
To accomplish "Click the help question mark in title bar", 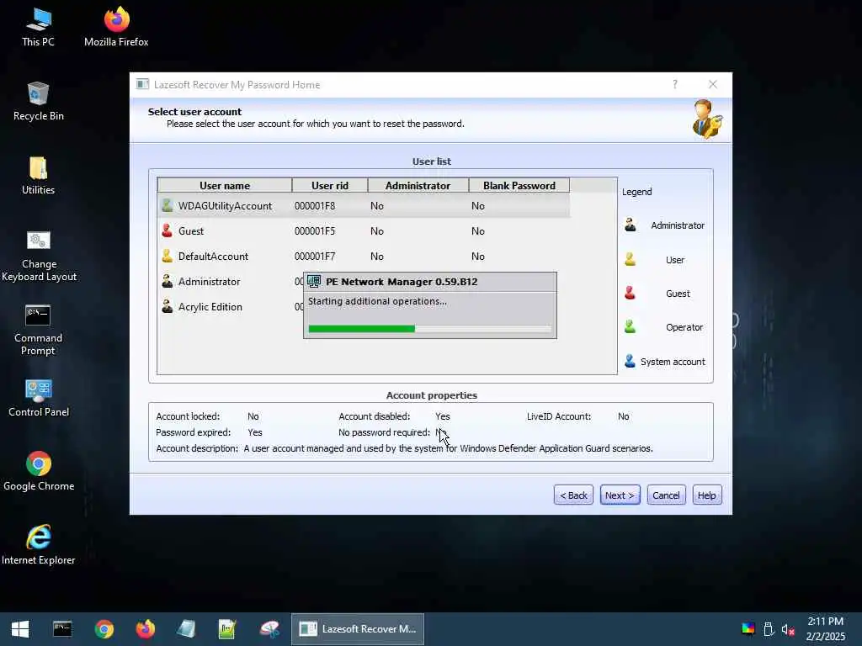I will pos(674,84).
